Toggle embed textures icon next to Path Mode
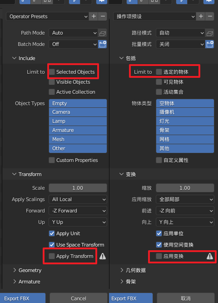Screen dimensions: 218x303 pyautogui.click(x=103, y=33)
